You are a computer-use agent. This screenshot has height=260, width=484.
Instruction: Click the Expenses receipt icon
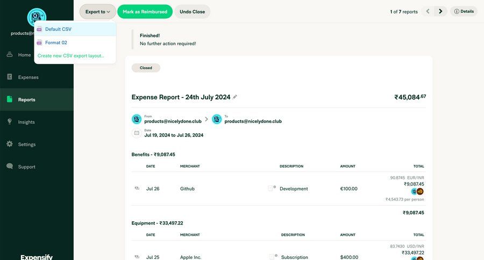coord(10,76)
